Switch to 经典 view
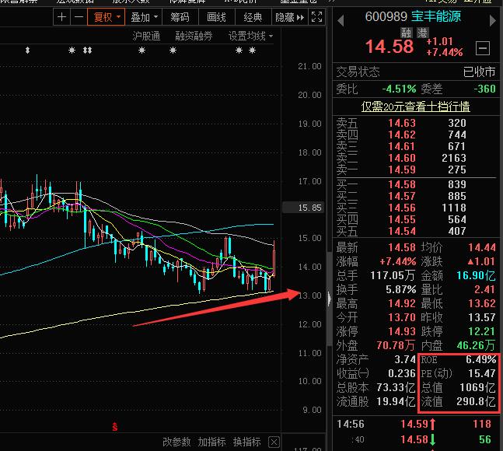This screenshot has width=503, height=451. 253,16
